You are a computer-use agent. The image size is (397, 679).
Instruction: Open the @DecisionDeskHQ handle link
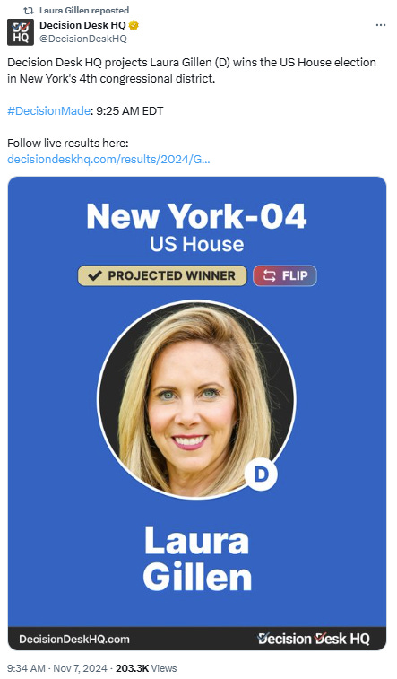click(83, 39)
